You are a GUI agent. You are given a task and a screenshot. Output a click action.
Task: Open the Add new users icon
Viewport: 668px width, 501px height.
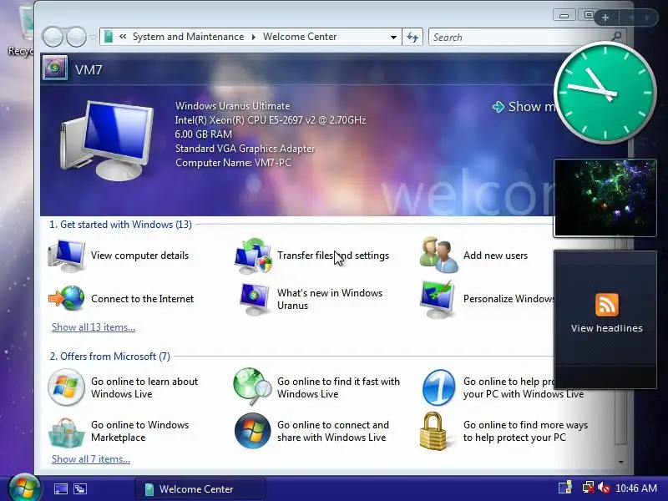439,256
